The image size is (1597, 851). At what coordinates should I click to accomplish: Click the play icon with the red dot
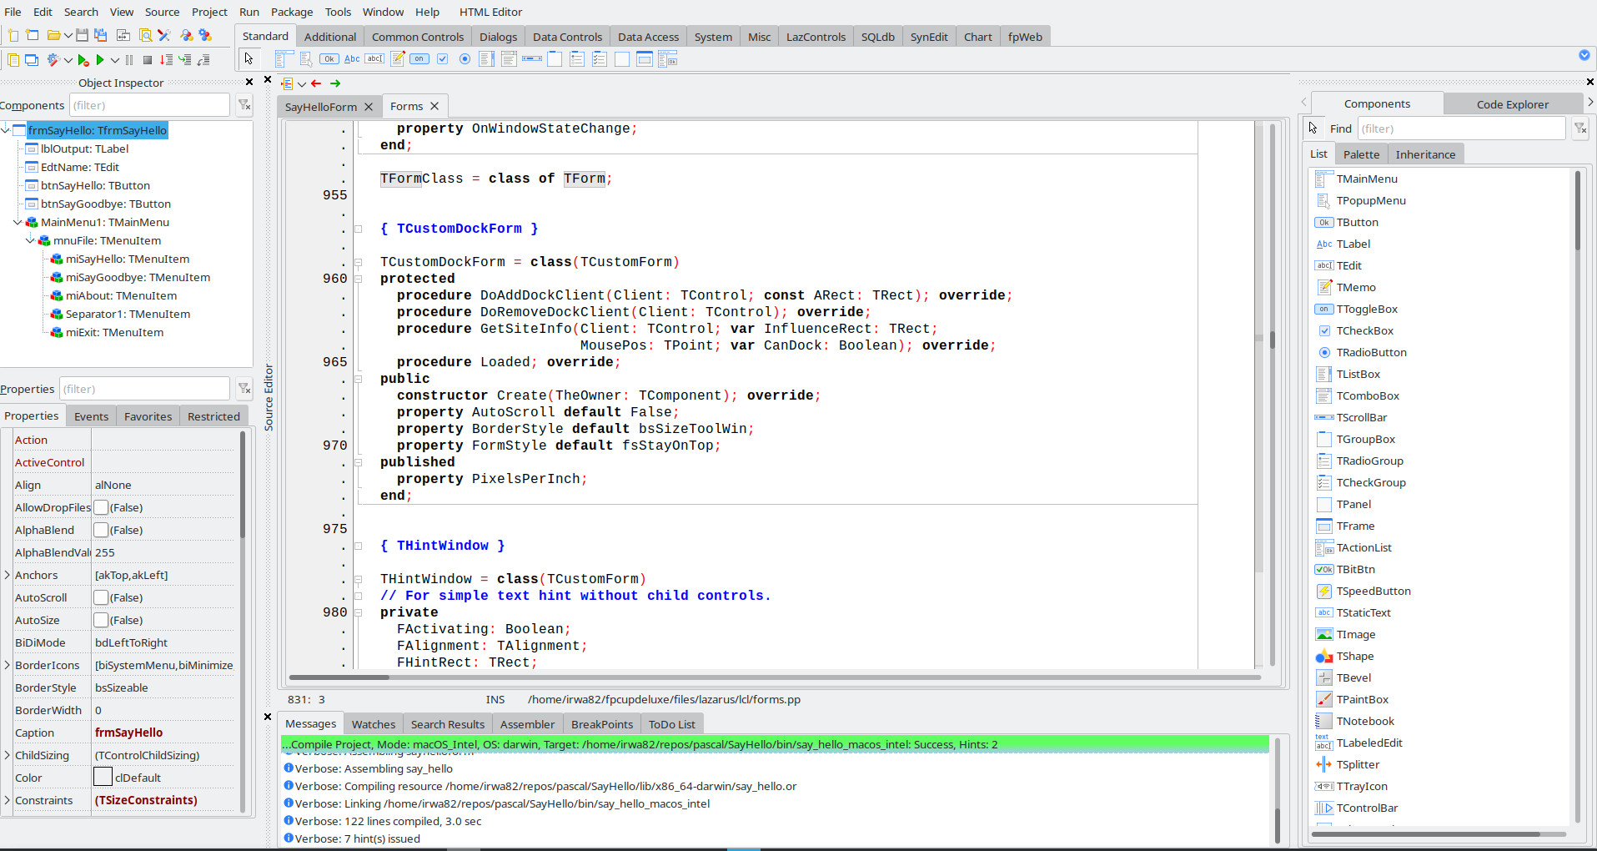pos(83,60)
